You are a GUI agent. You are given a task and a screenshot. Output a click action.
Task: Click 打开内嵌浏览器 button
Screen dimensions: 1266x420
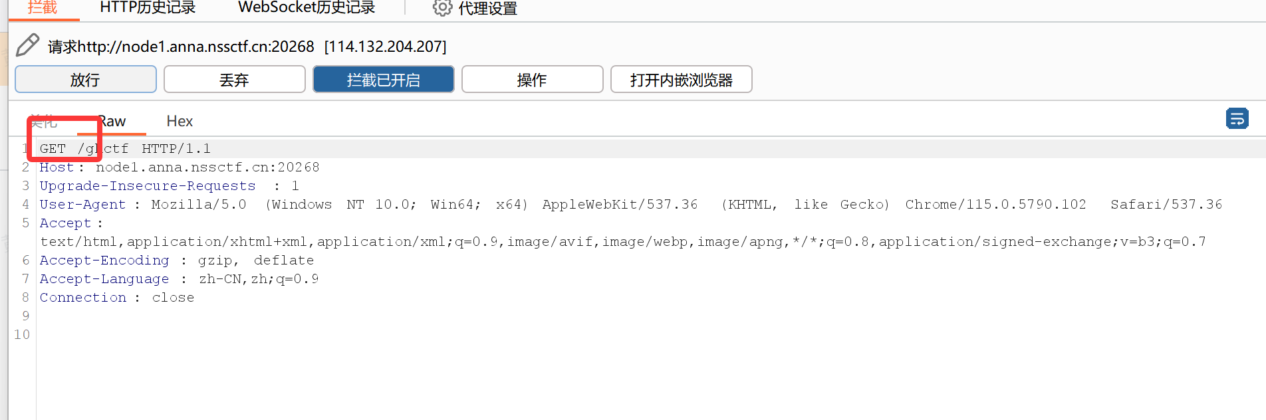pos(681,80)
